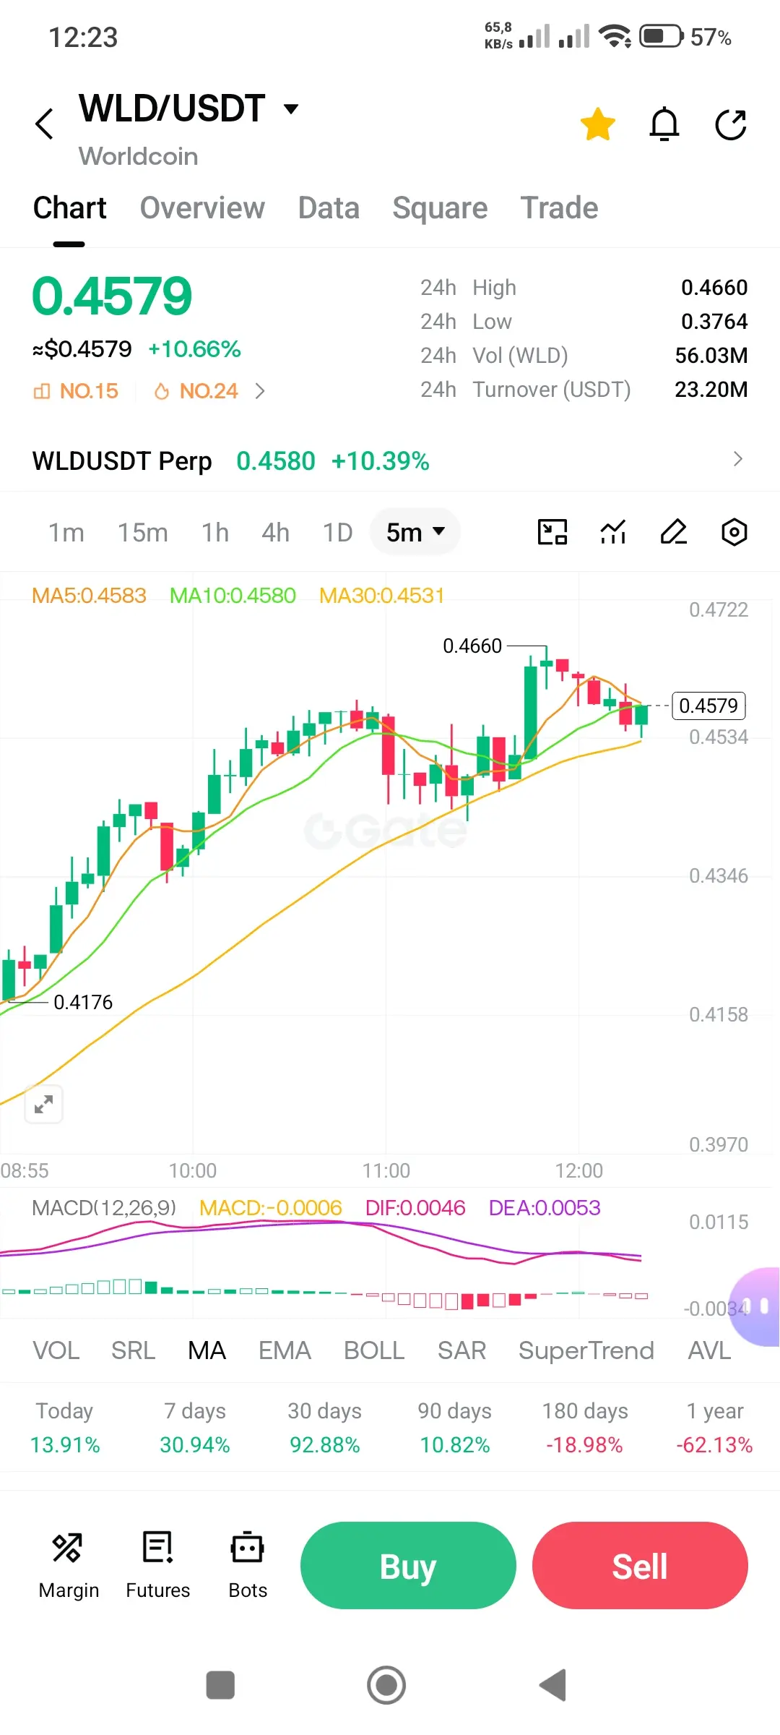Viewport: 780px width, 1735px height.
Task: Tap 30 days 92.88% performance
Action: (325, 1428)
